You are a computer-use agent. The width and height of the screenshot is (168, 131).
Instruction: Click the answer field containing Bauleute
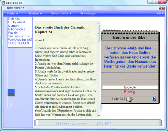coord(130,87)
